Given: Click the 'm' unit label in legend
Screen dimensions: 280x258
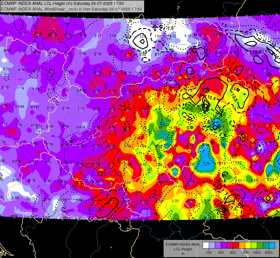Looking at the screenshot, I should click(x=183, y=254).
